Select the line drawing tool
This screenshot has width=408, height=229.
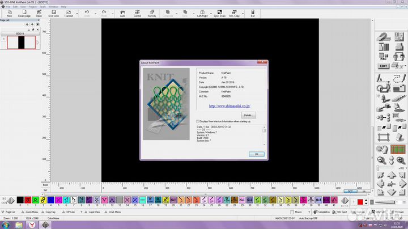point(383,78)
